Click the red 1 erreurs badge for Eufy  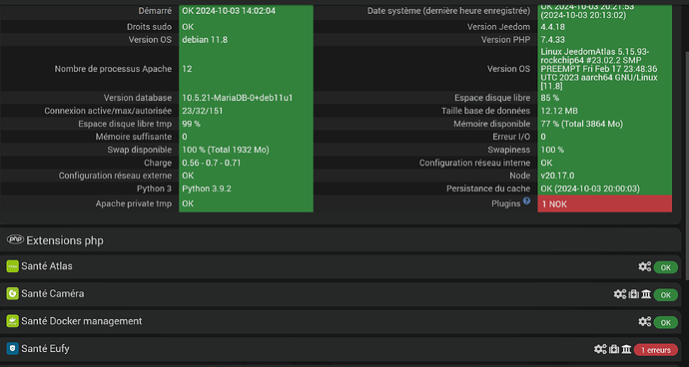656,350
